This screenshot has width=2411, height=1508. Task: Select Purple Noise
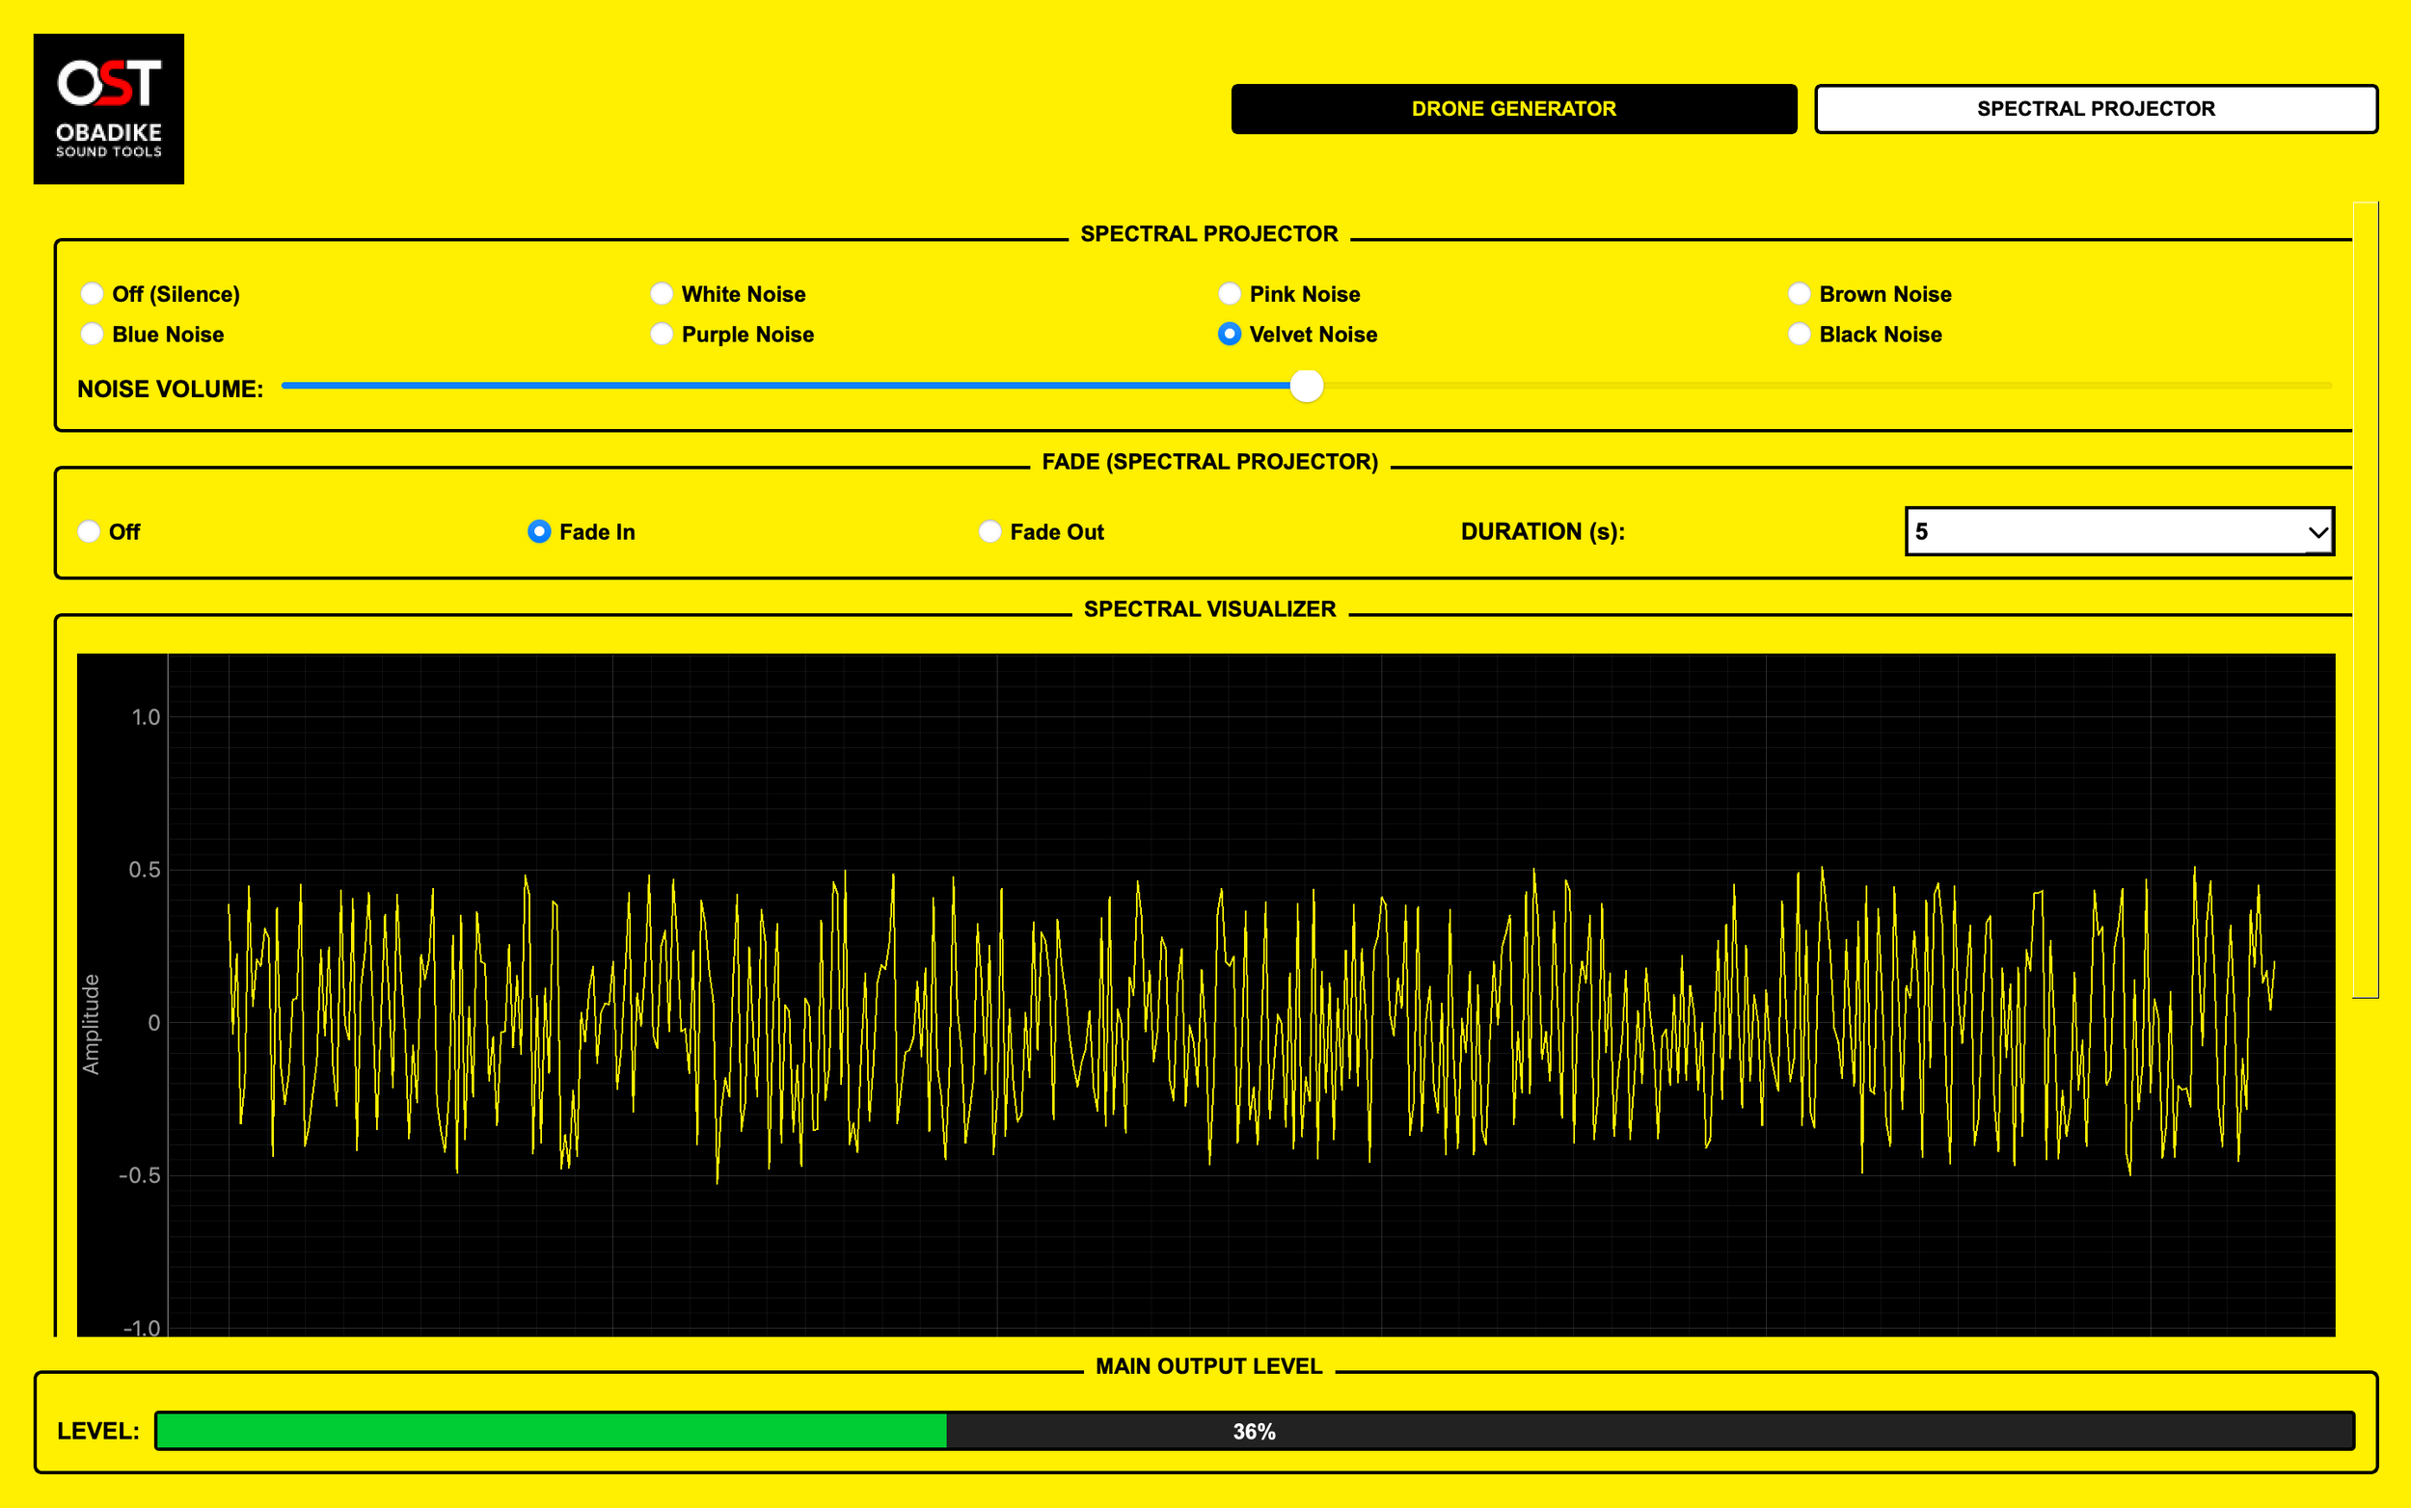click(x=662, y=335)
